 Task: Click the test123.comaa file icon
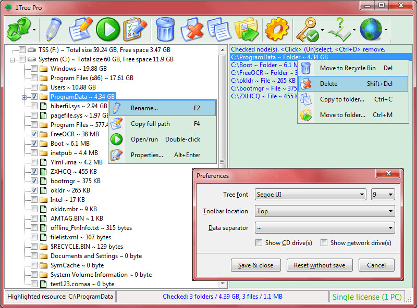(43, 284)
